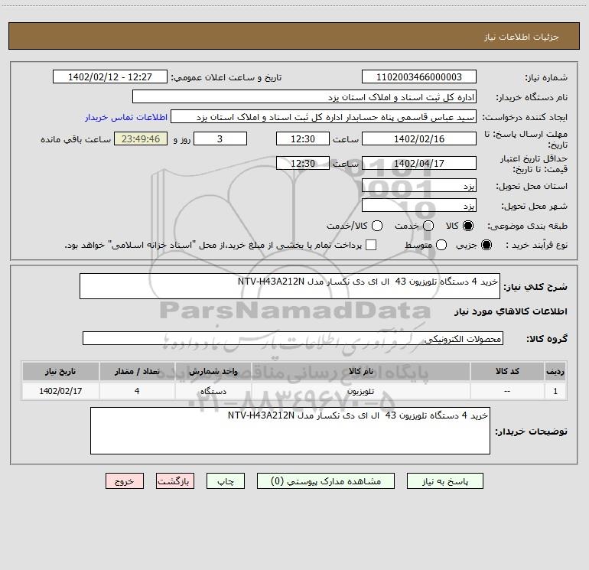Click the delivery city field یزد
The width and height of the screenshot is (589, 570).
pyautogui.click(x=419, y=205)
